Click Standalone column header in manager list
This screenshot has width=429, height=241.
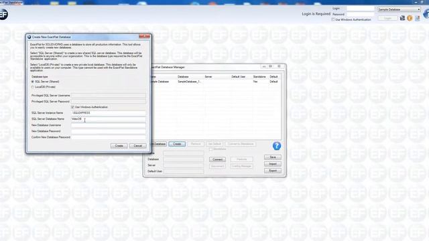click(259, 77)
